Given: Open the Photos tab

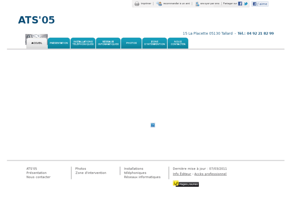Looking at the screenshot, I should [x=131, y=43].
